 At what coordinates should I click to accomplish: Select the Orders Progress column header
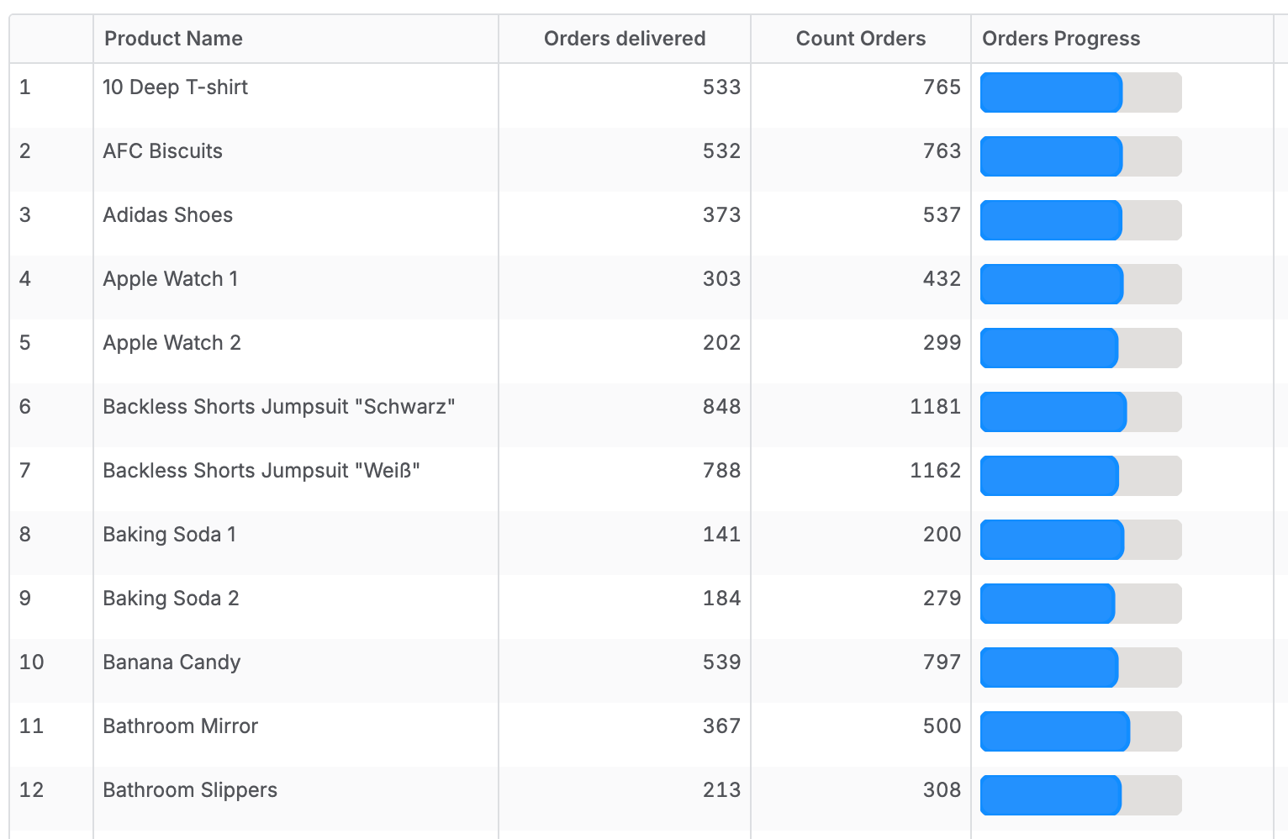(x=1122, y=39)
